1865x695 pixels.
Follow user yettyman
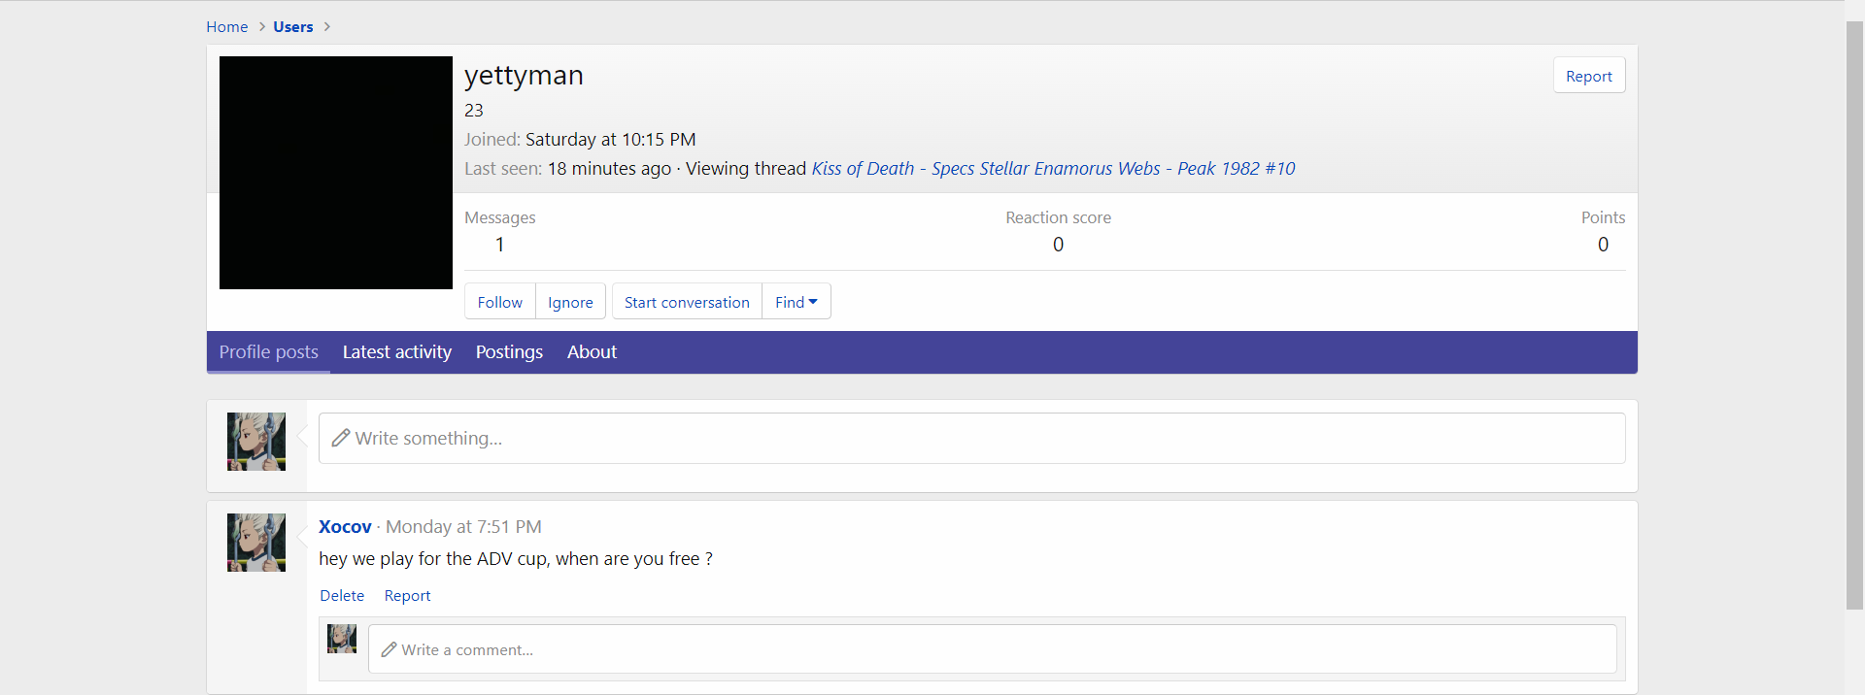[499, 302]
